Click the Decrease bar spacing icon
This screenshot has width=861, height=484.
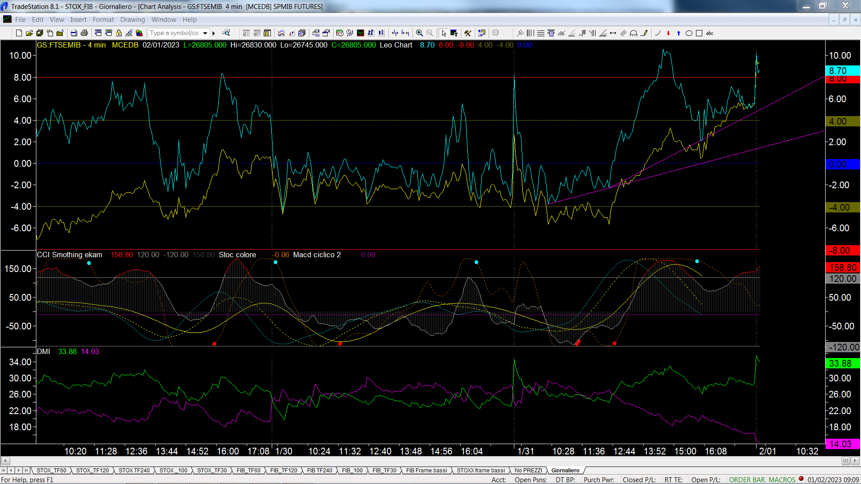coord(395,33)
